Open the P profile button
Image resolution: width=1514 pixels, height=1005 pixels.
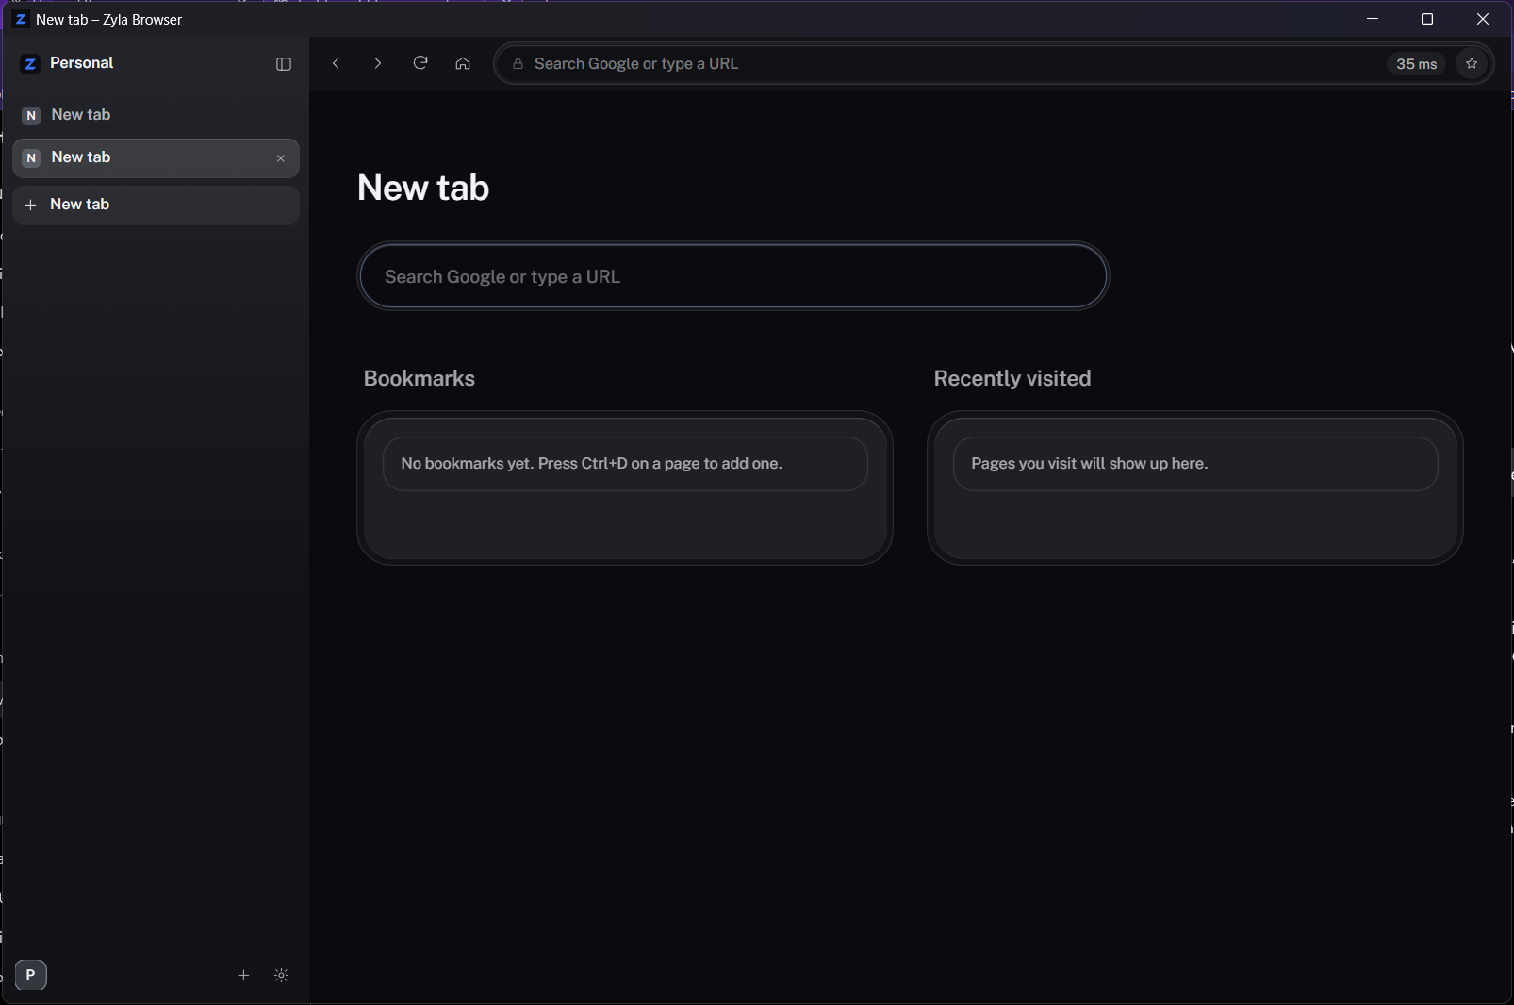point(31,975)
